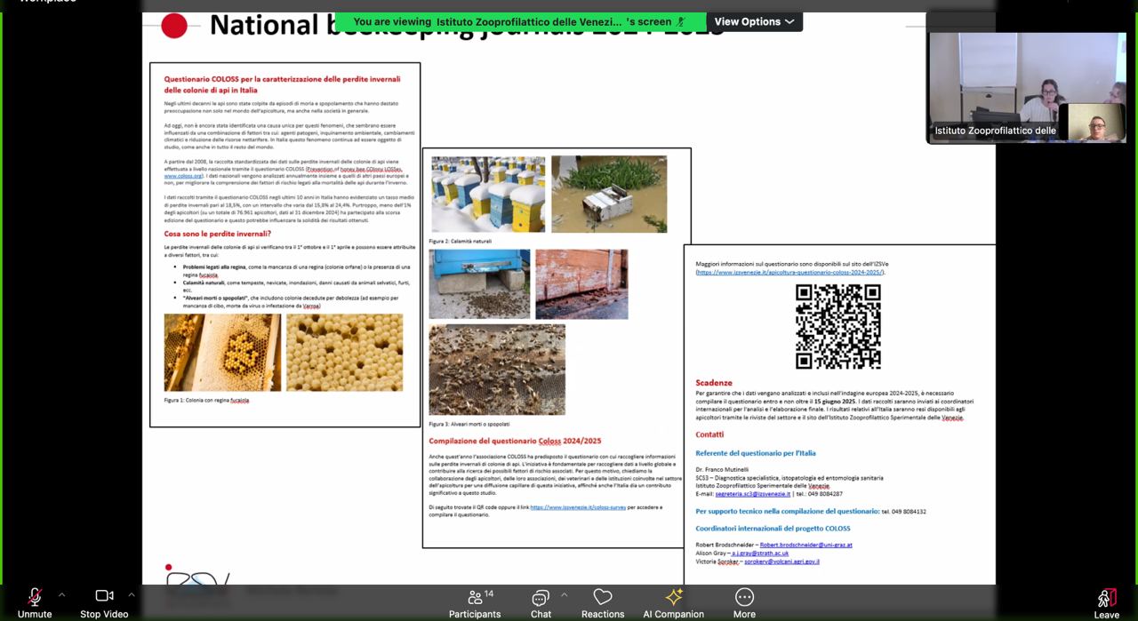
Task: Open the More options menu
Action: (744, 602)
